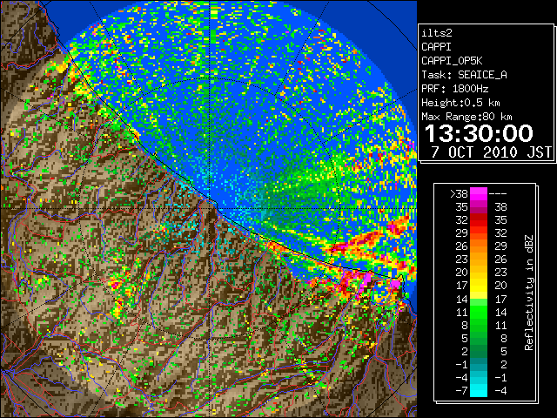The image size is (557, 418).
Task: Click the red 32 dBZ legend swatch
Action: [478, 220]
